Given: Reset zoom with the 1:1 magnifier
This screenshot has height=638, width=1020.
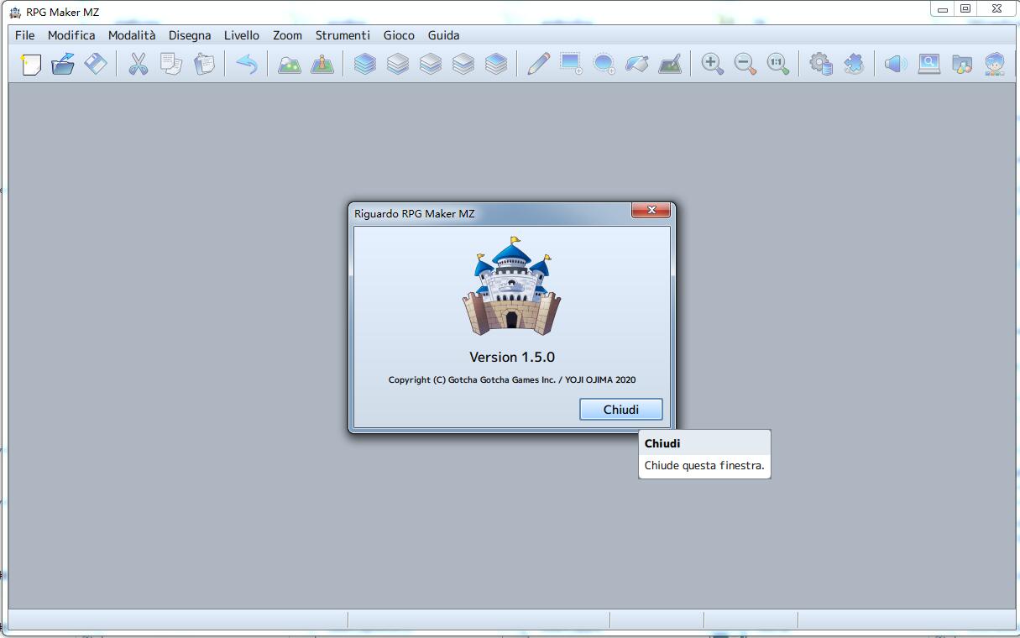Looking at the screenshot, I should pyautogui.click(x=778, y=64).
